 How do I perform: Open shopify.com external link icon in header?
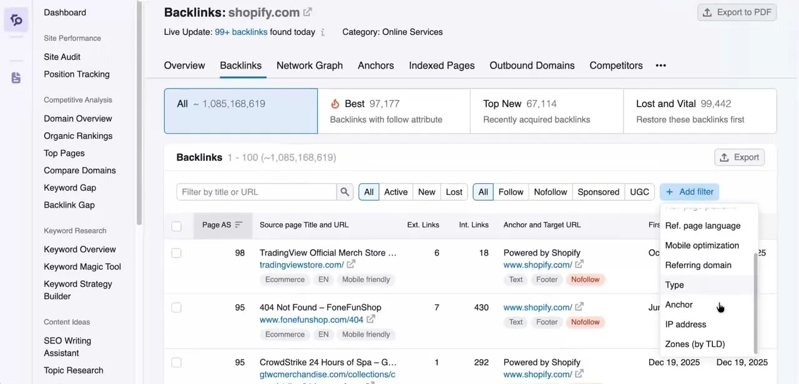(308, 12)
